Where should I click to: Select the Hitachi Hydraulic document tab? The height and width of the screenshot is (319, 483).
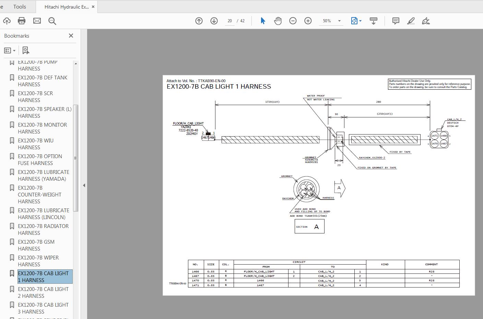click(65, 7)
